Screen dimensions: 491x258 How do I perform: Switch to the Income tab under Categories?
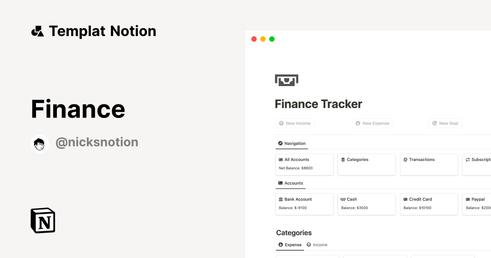[317, 244]
